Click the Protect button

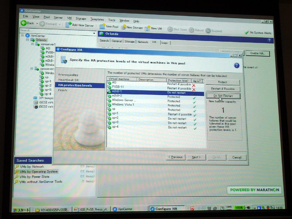point(223,82)
